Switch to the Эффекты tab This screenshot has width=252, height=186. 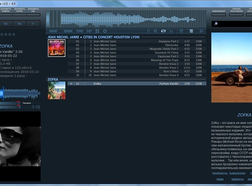(237, 179)
